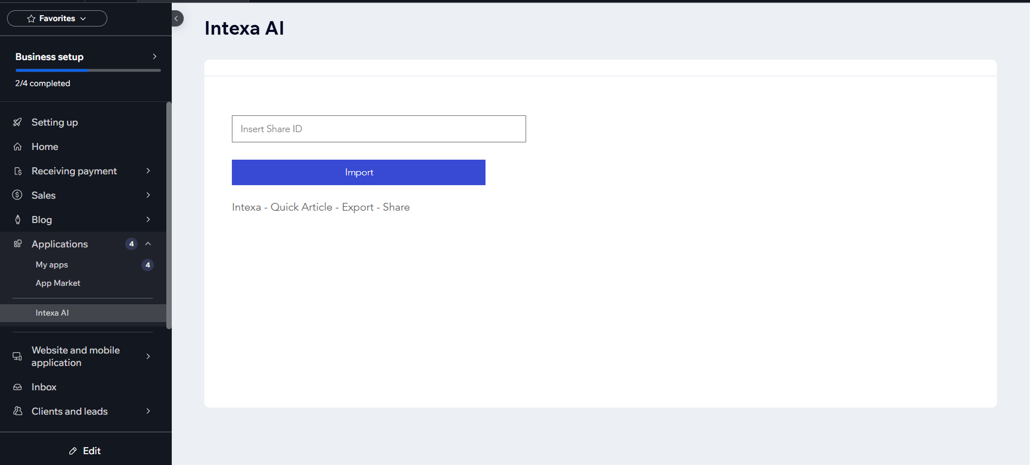The height and width of the screenshot is (465, 1030).
Task: Click the pen nib Blog icon
Action: click(17, 219)
